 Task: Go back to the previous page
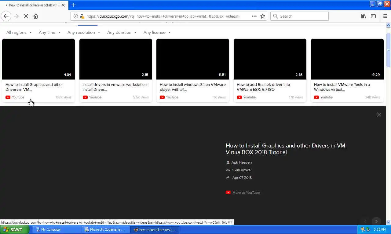(x=6, y=16)
